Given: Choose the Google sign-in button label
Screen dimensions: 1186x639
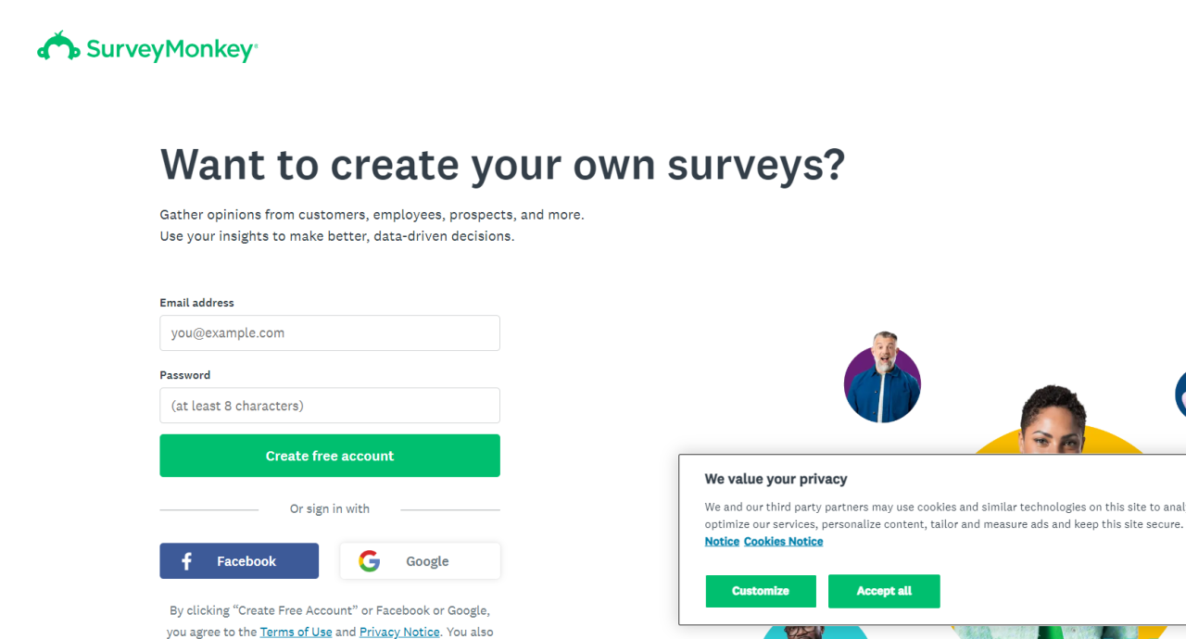Looking at the screenshot, I should click(x=427, y=561).
